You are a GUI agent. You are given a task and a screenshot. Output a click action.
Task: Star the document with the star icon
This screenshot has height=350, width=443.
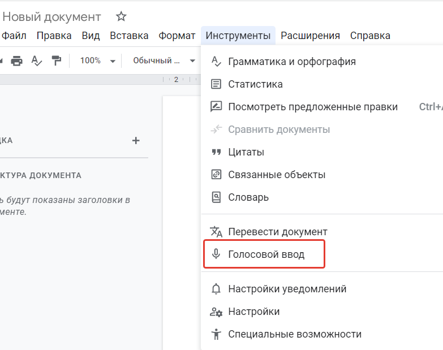coord(121,16)
